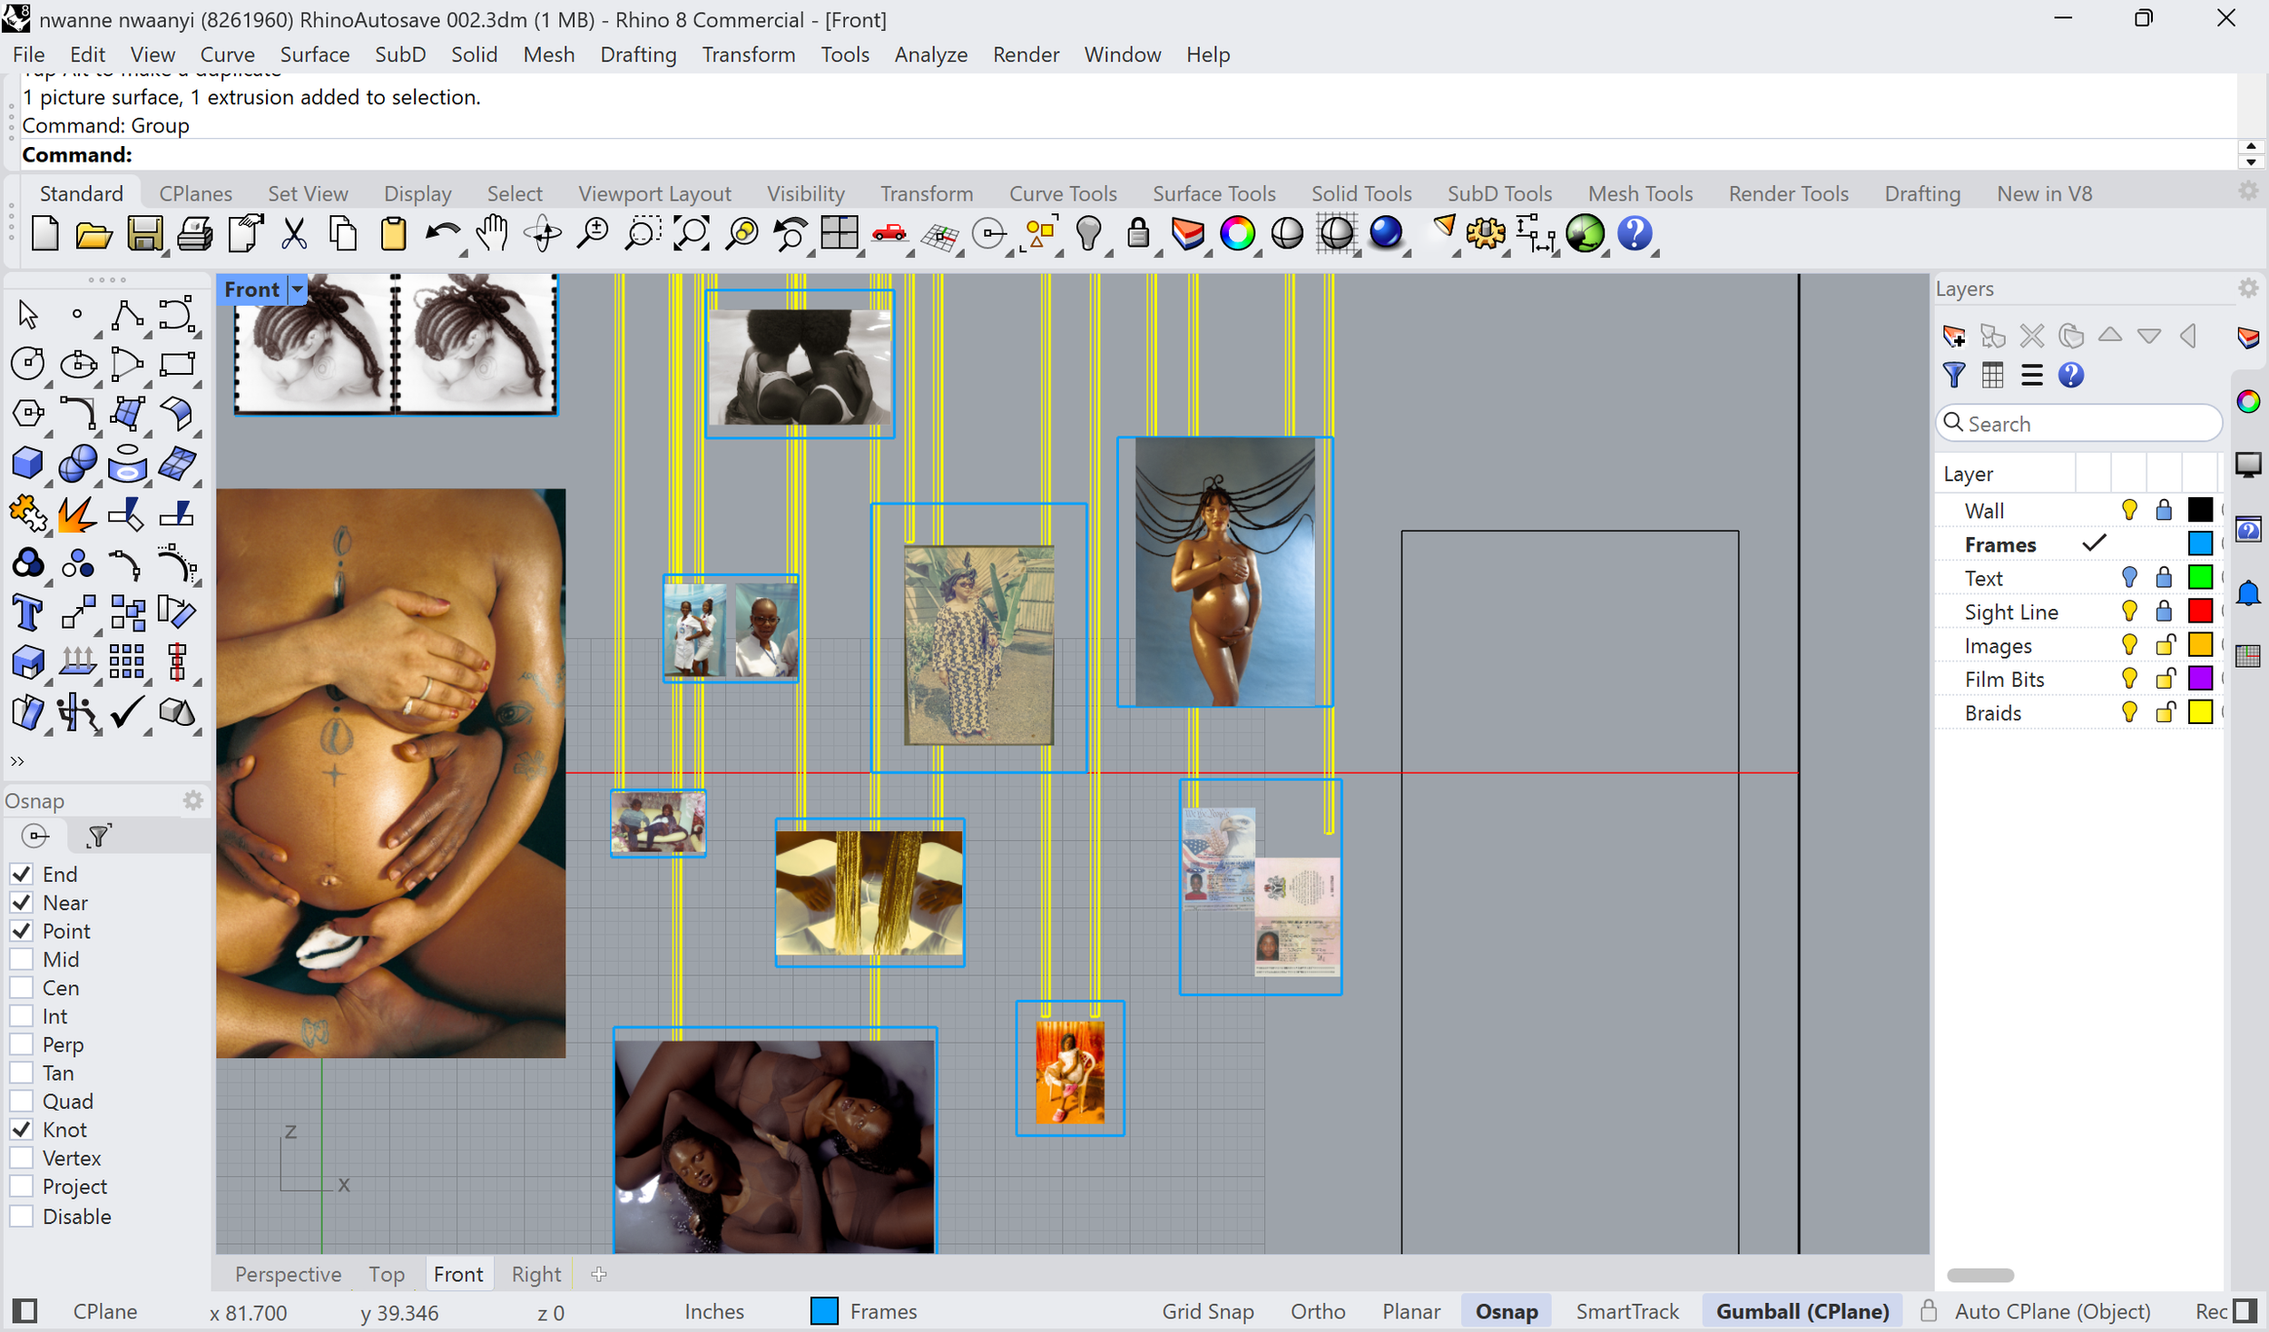Screen dimensions: 2269x1332
Task: Tick the Disable osnap checkbox
Action: coord(22,1217)
